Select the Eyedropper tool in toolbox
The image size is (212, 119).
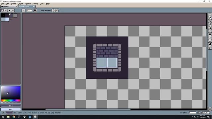(x=210, y=24)
